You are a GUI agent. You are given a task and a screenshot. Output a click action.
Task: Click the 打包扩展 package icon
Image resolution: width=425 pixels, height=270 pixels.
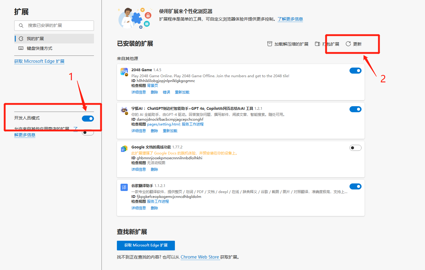317,44
